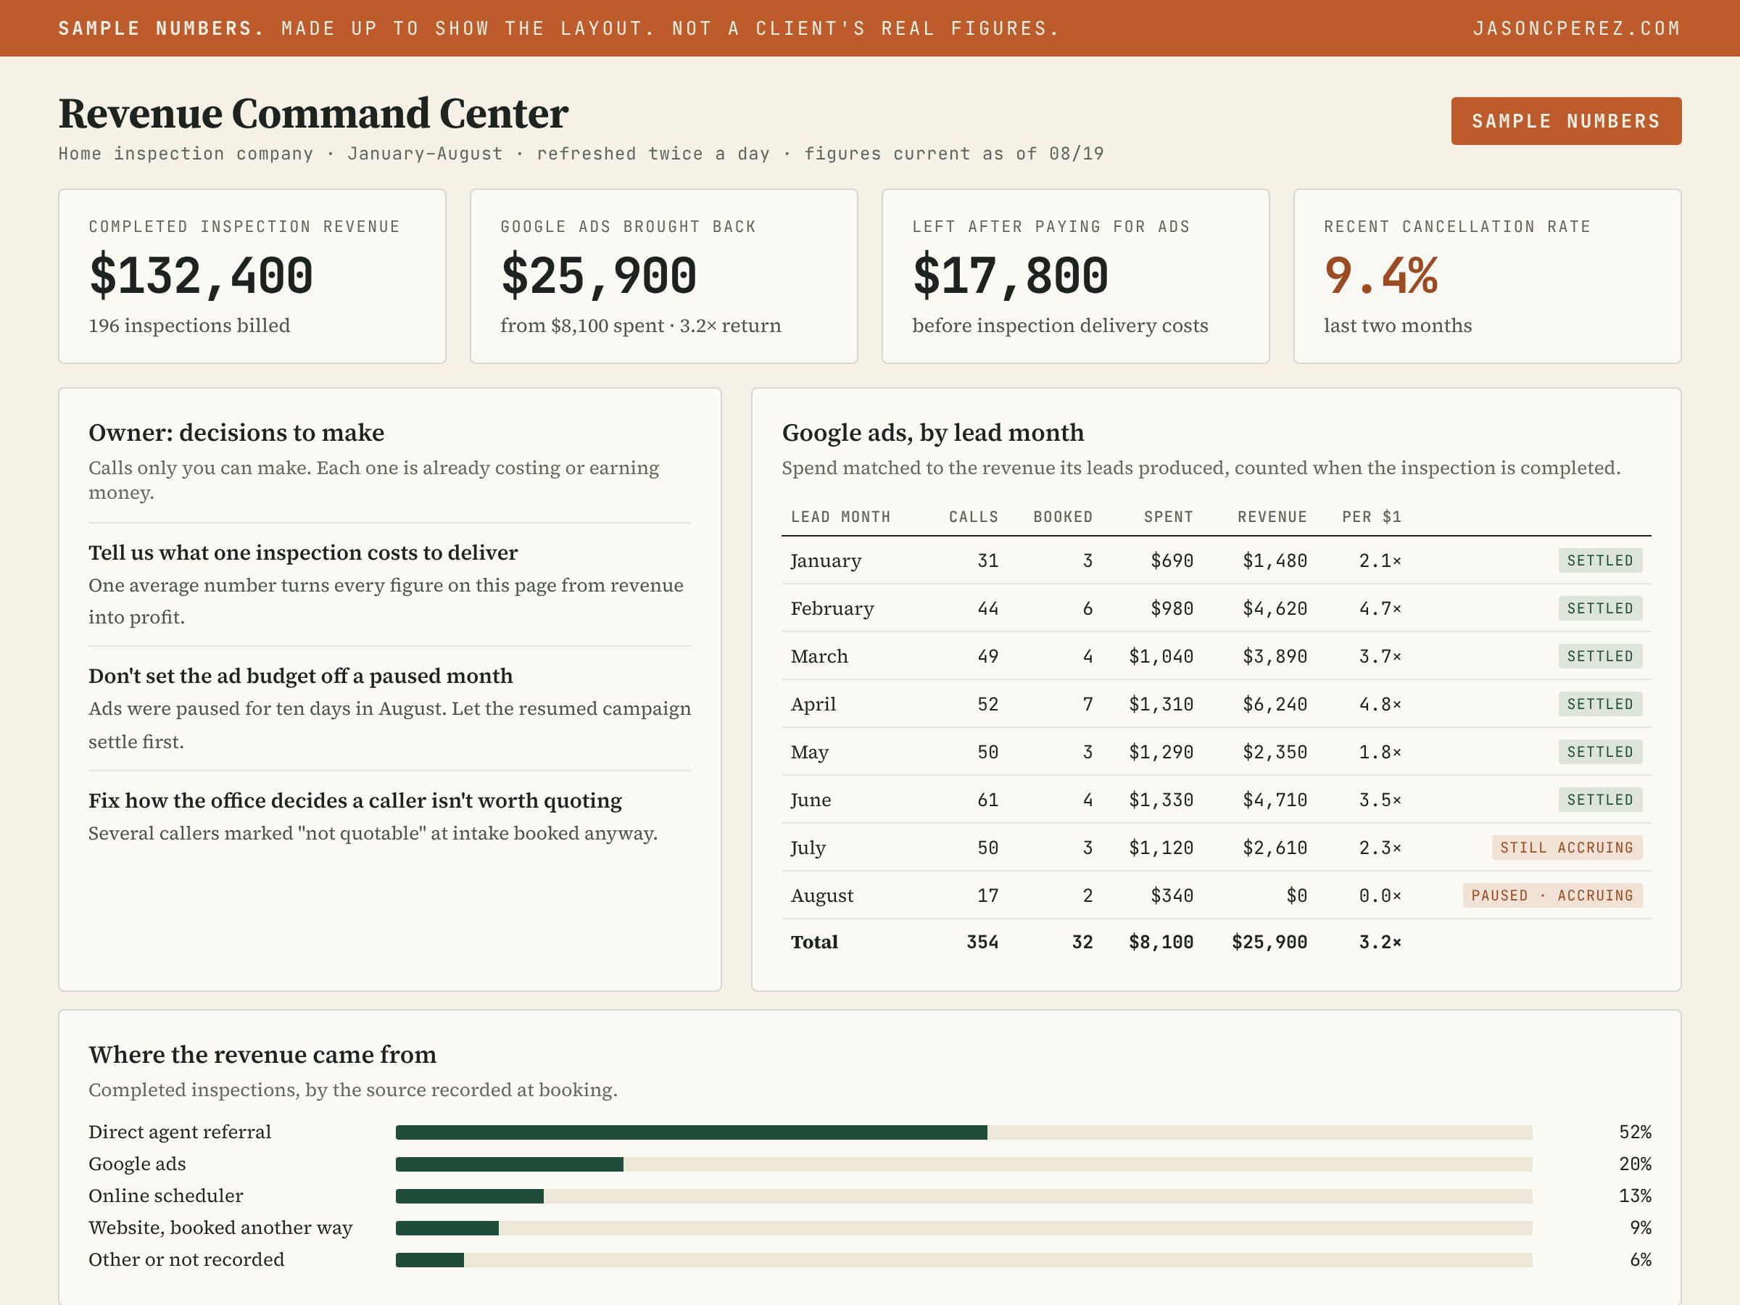The image size is (1740, 1305).
Task: Click the PAUSED · ACCRUING badge for August
Action: [1553, 896]
